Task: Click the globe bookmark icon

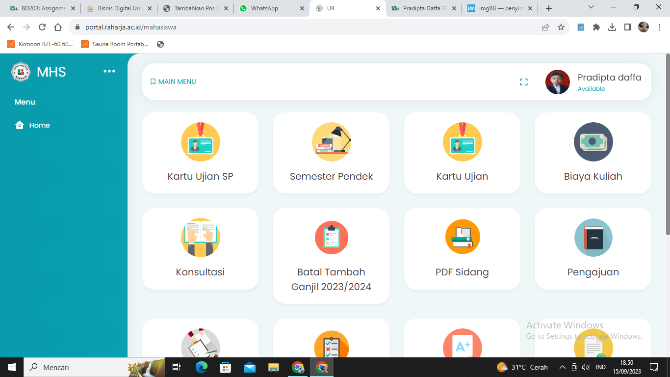Action: tap(160, 44)
